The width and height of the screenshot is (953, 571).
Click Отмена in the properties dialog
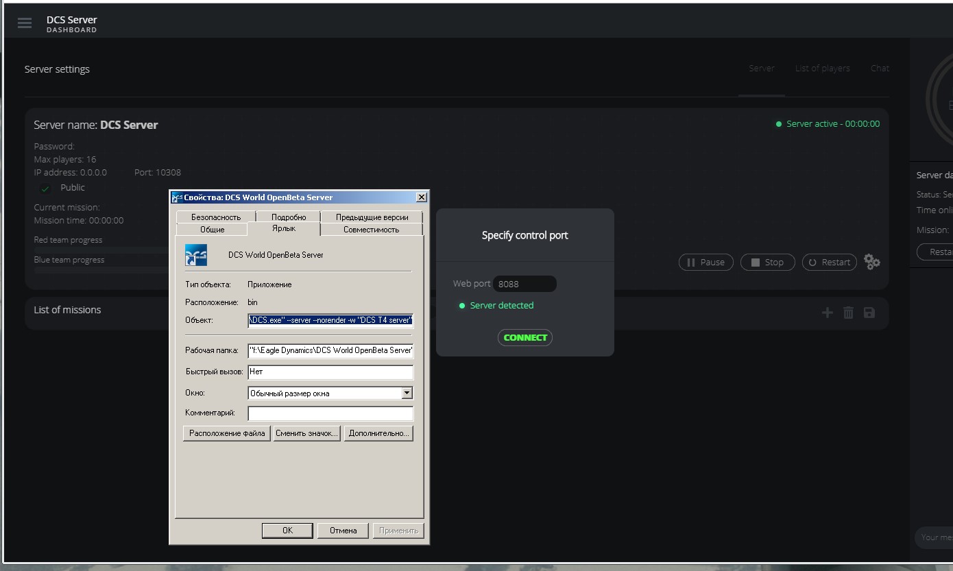tap(343, 531)
